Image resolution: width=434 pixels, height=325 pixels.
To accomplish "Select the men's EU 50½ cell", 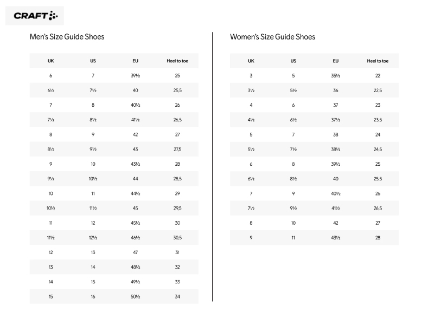I will point(135,296).
